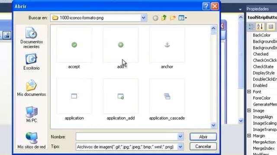Click the dialog help button
The width and height of the screenshot is (277, 155).
(206, 6)
